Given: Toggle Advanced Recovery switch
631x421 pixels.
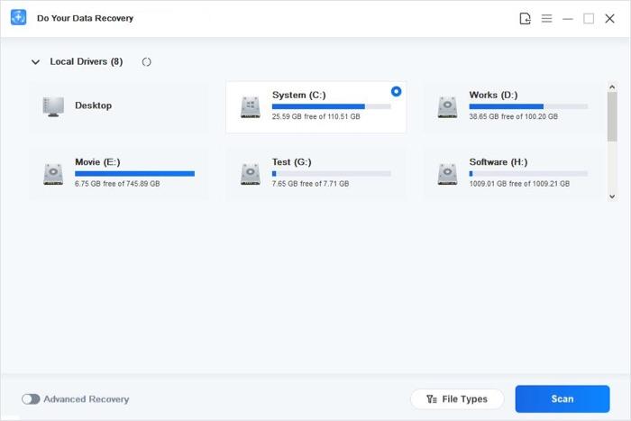Looking at the screenshot, I should (x=31, y=398).
